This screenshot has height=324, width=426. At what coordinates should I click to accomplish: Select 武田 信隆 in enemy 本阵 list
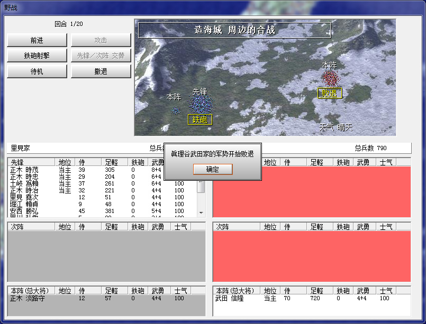pyautogui.click(x=312, y=298)
